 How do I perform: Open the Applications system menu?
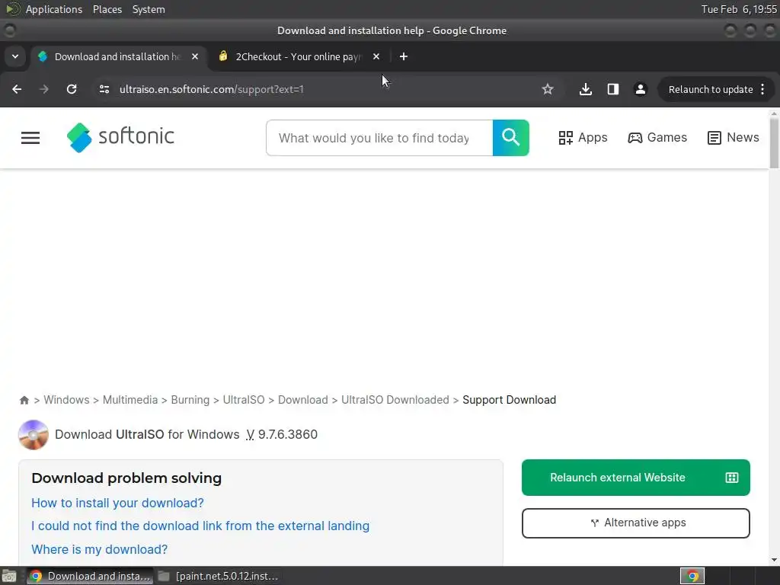[x=54, y=9]
